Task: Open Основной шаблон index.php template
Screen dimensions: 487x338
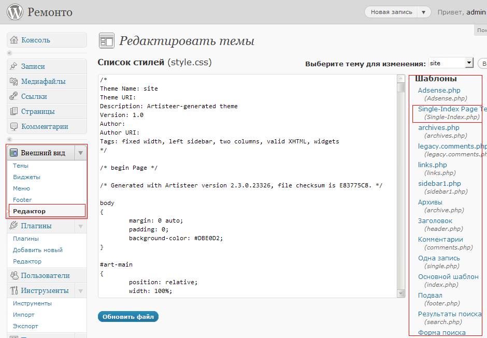Action: click(448, 276)
